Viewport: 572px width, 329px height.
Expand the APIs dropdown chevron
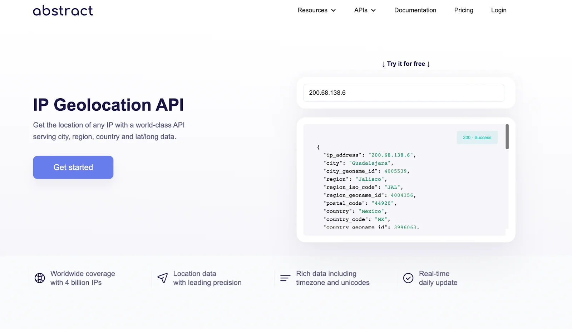point(374,10)
